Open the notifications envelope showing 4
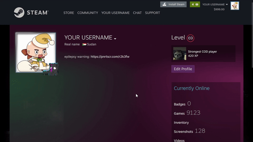This screenshot has height=142, width=253. 195,4
